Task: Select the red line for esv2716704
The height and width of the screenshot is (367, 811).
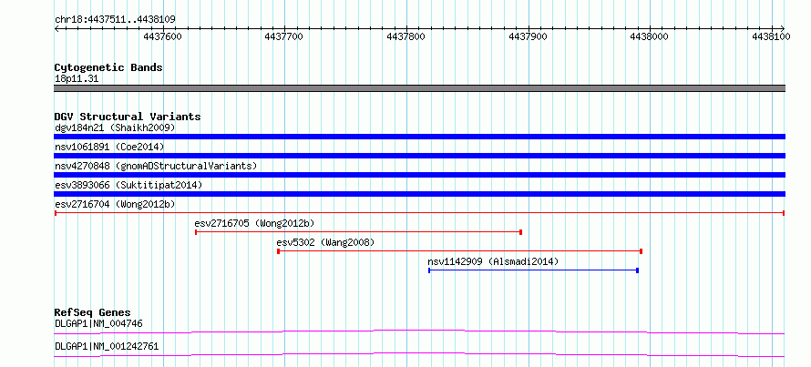Action: tap(419, 213)
